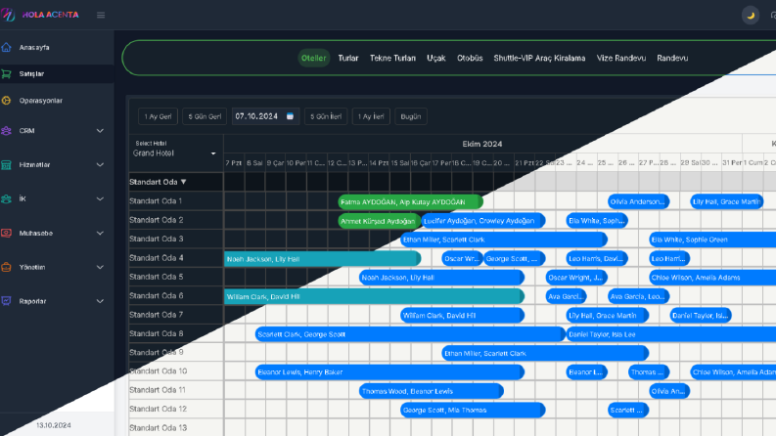The height and width of the screenshot is (436, 776).
Task: Open the Vize Randevu tab
Action: coord(621,58)
